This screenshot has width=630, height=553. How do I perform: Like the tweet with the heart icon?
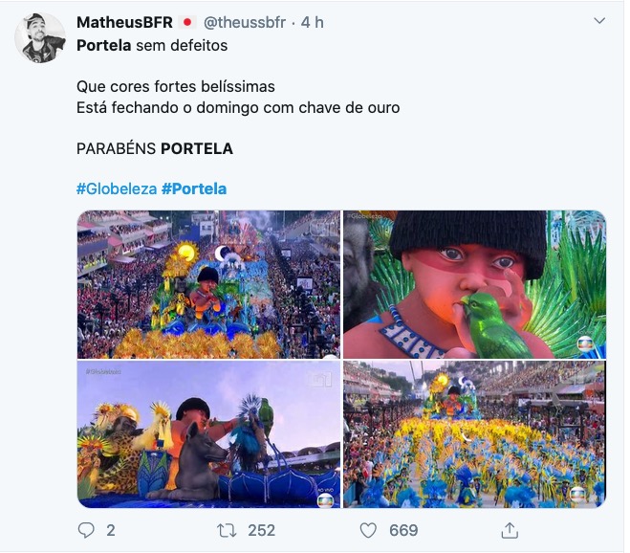point(367,529)
